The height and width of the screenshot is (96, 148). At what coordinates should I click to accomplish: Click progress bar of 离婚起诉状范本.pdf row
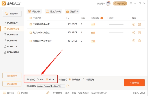coord(116,41)
